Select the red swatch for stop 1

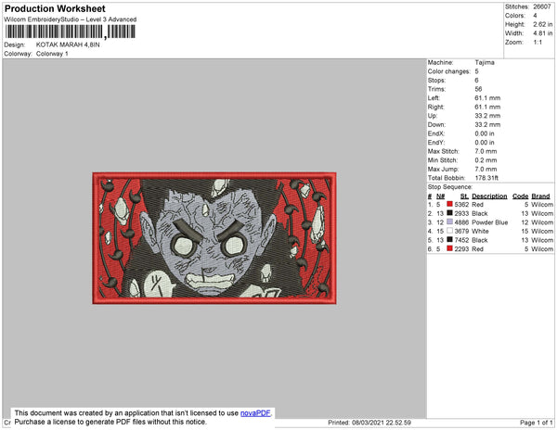449,204
